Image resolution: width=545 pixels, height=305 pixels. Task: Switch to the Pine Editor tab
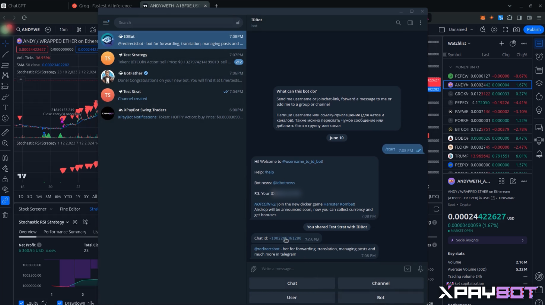click(70, 209)
